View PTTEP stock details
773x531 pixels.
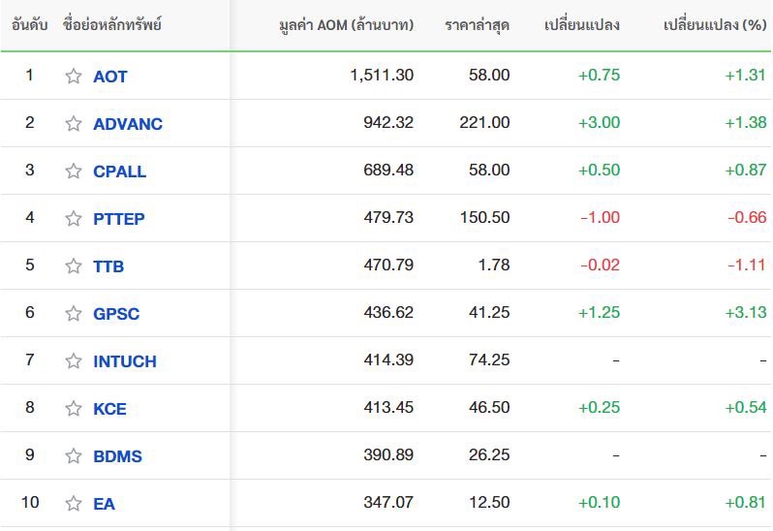[x=119, y=218]
